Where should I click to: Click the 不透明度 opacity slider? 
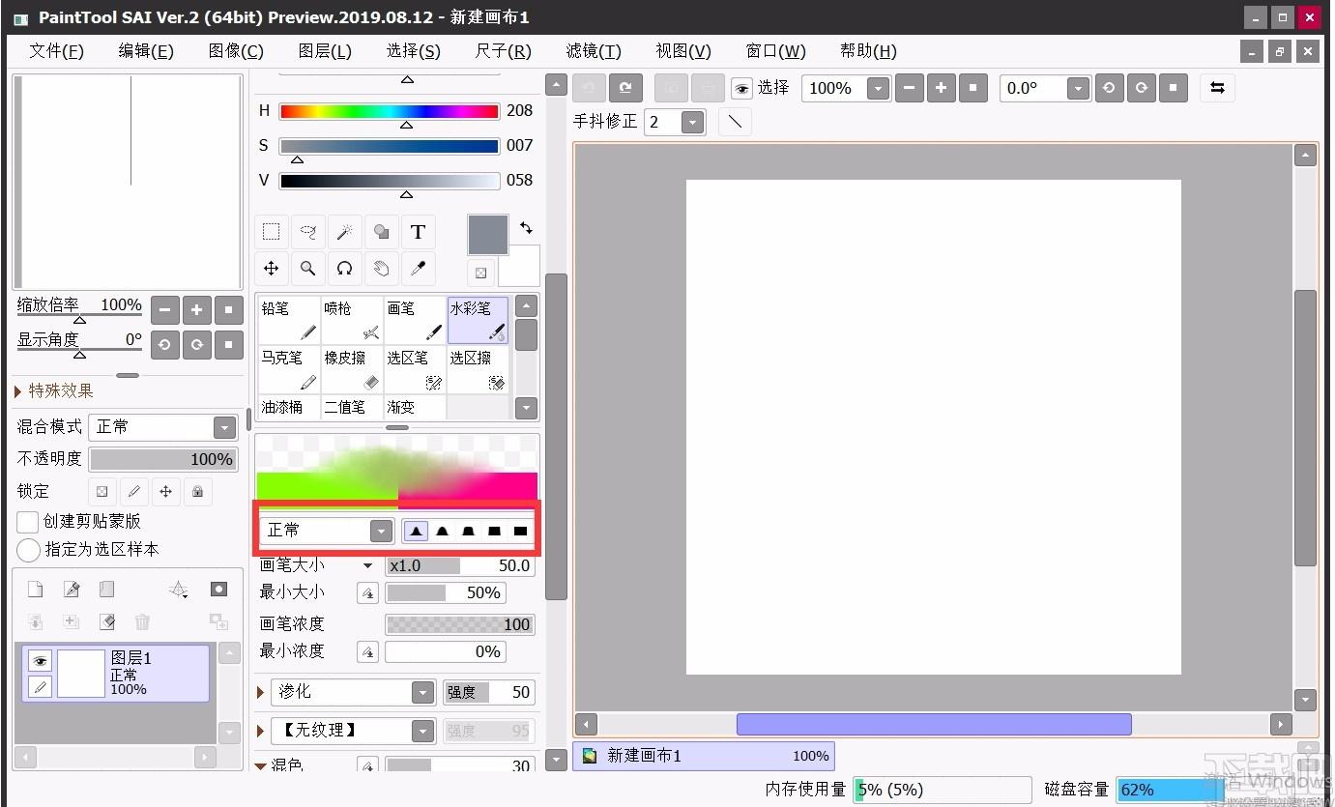tap(162, 459)
